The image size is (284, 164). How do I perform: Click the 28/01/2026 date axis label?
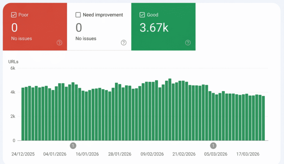119,154
